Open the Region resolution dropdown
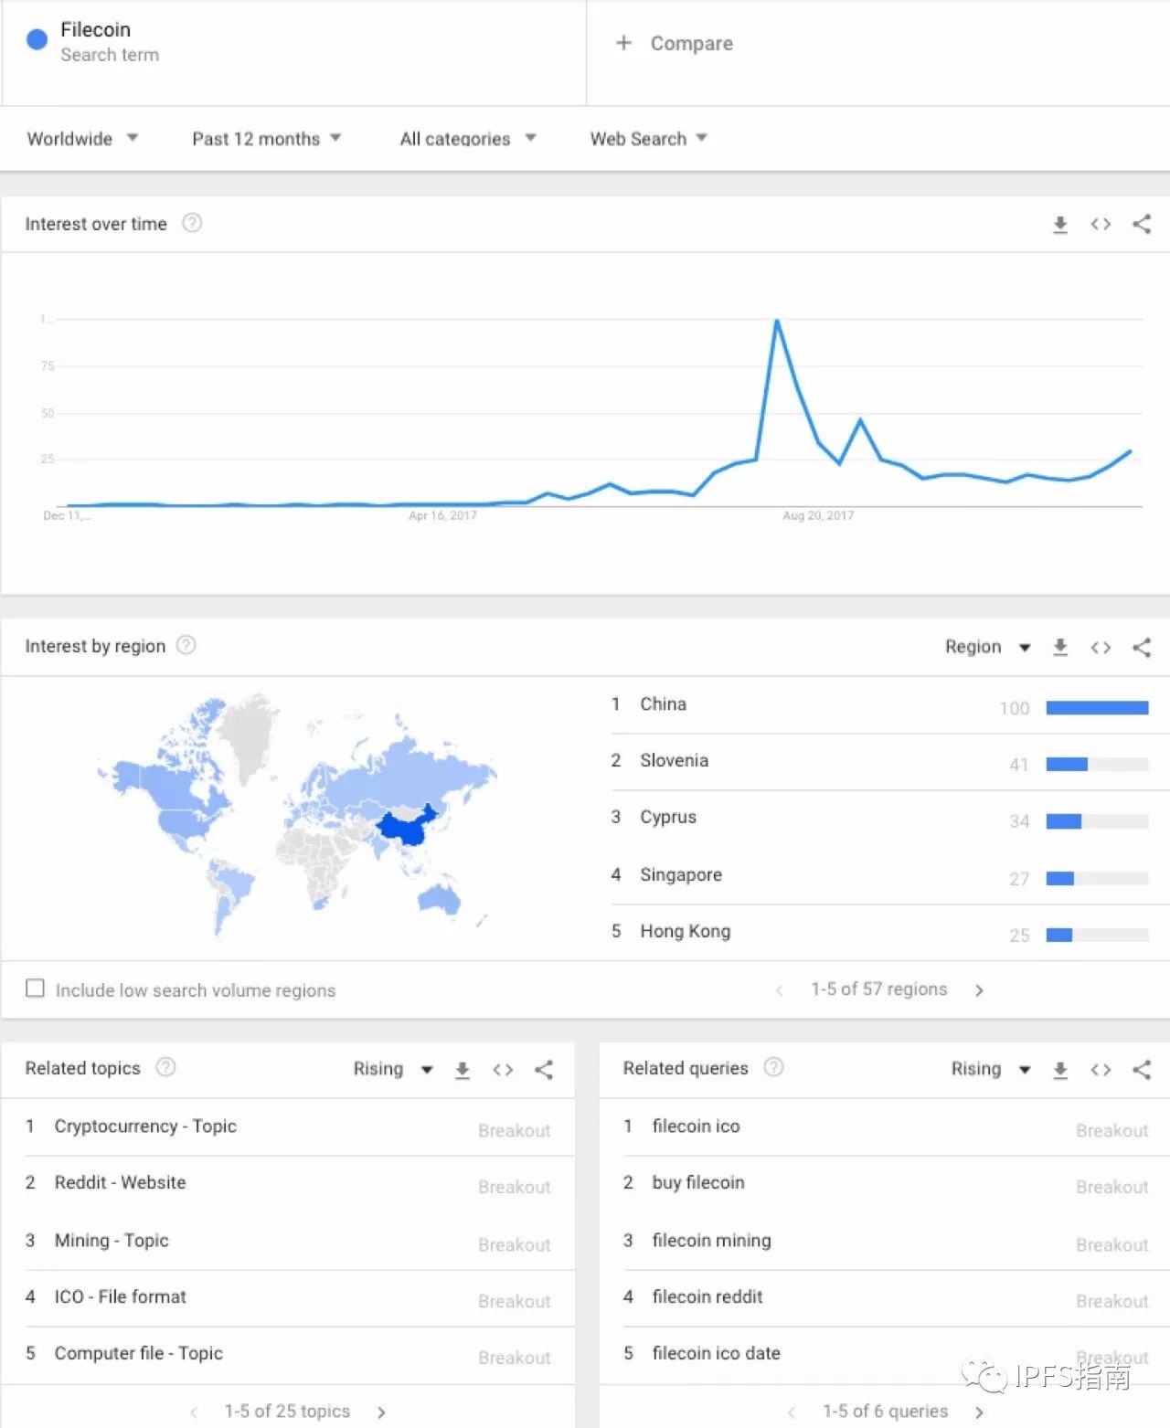 pyautogui.click(x=988, y=647)
